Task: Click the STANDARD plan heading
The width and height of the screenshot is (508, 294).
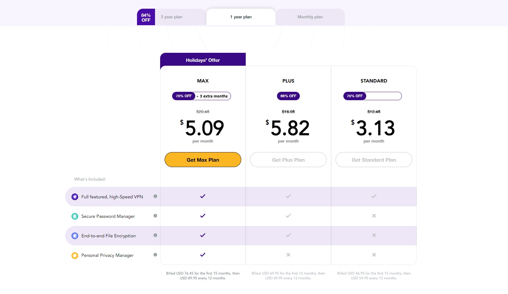Action: click(x=374, y=81)
